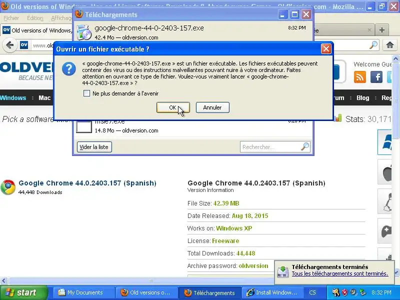This screenshot has width=400, height=300.
Task: Click the blue question mark icon
Action: 69,69
